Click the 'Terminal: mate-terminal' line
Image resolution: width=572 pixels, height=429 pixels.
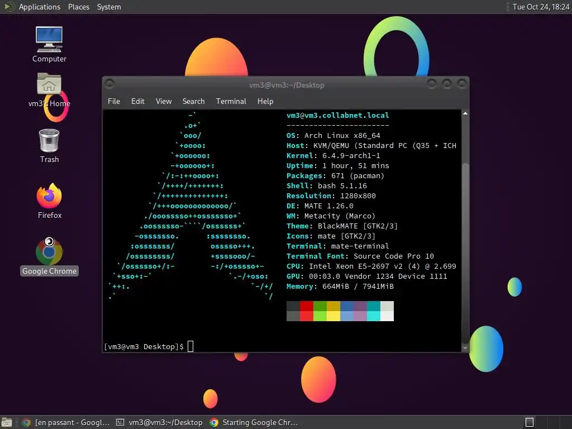tap(338, 246)
